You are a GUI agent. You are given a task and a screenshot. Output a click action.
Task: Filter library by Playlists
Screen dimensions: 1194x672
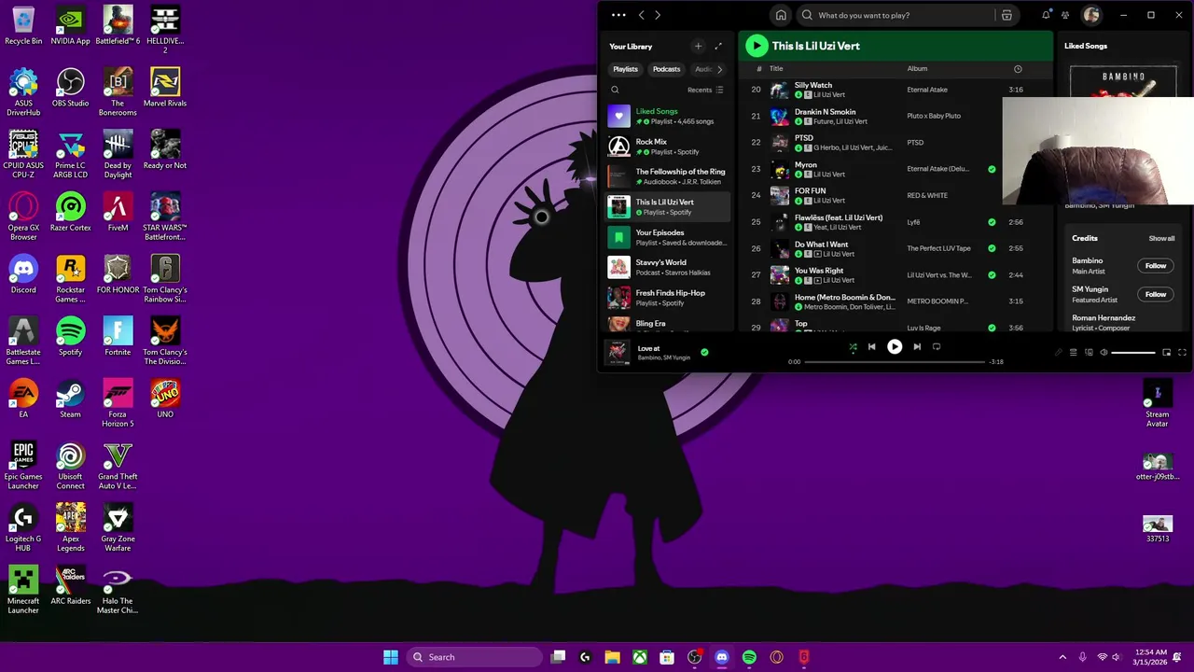pos(625,69)
